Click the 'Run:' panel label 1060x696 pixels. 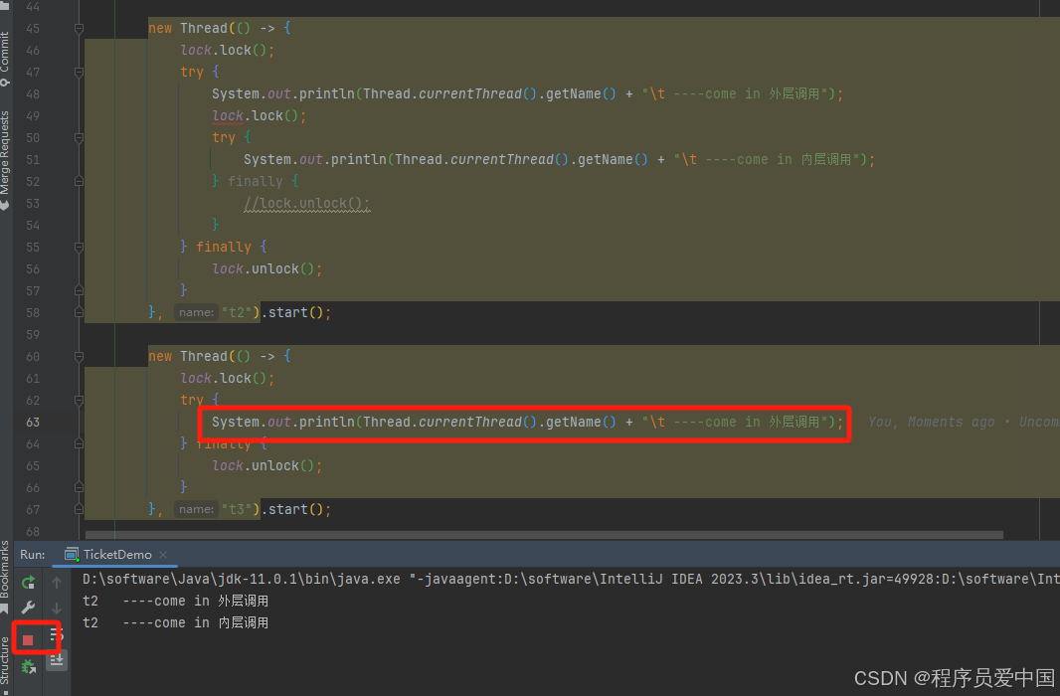click(33, 555)
